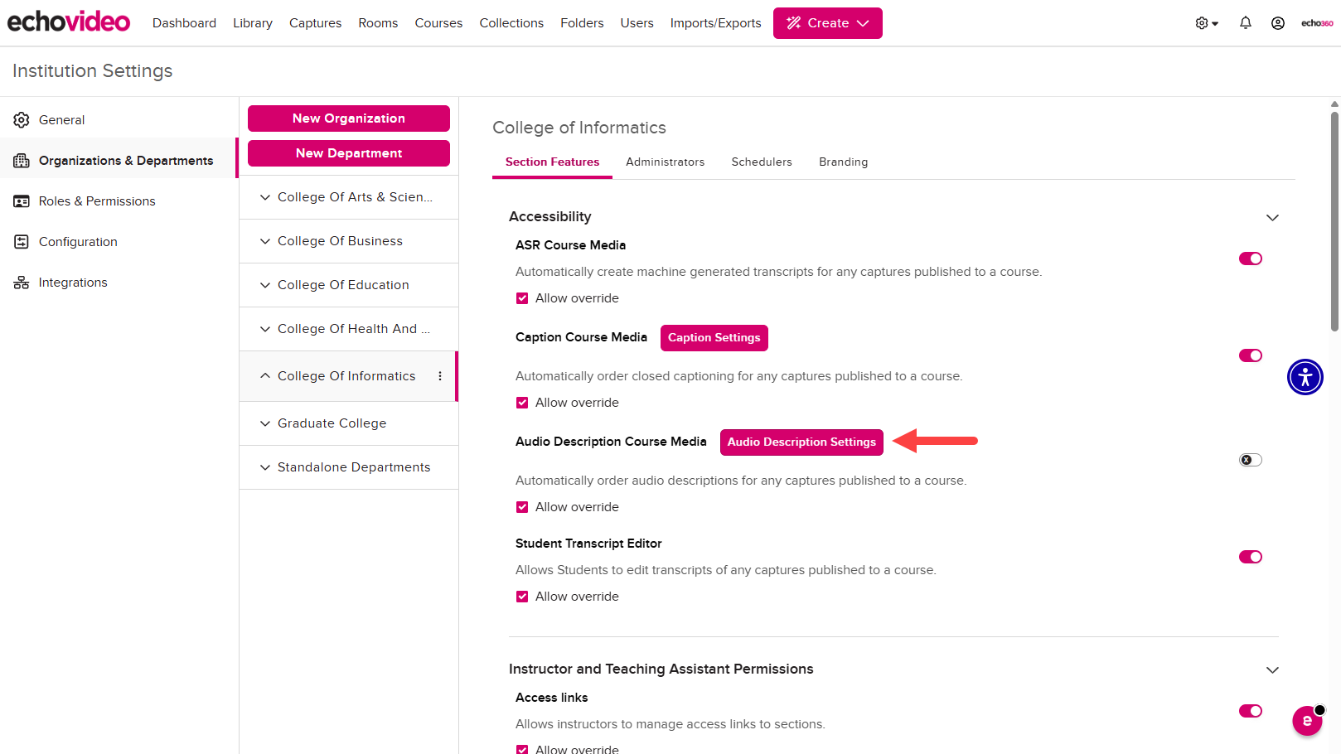This screenshot has height=754, width=1341.
Task: Open the Create dropdown button
Action: pyautogui.click(x=827, y=23)
